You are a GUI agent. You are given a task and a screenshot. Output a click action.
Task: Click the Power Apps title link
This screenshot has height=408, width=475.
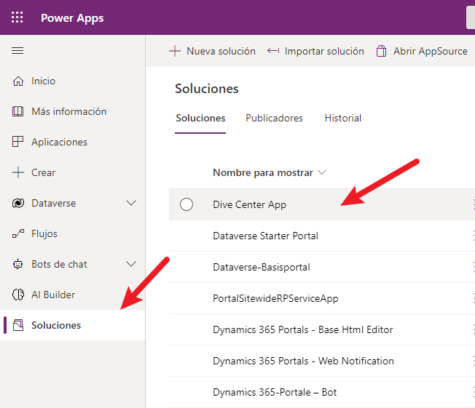pos(72,18)
